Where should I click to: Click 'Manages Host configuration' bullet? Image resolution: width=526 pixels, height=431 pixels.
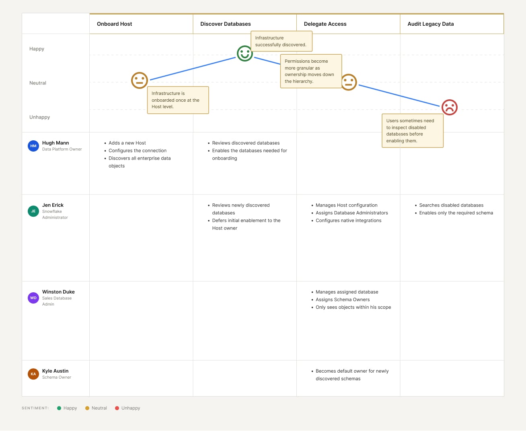pos(346,205)
